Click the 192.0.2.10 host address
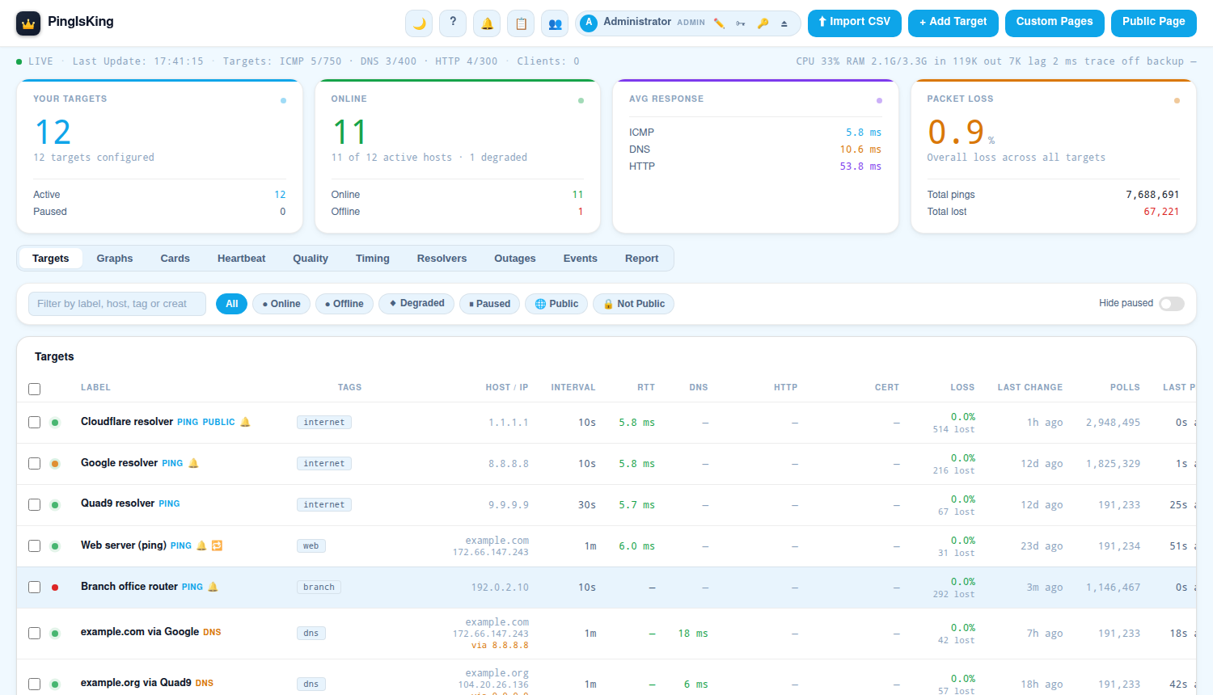The width and height of the screenshot is (1213, 695). 500,588
